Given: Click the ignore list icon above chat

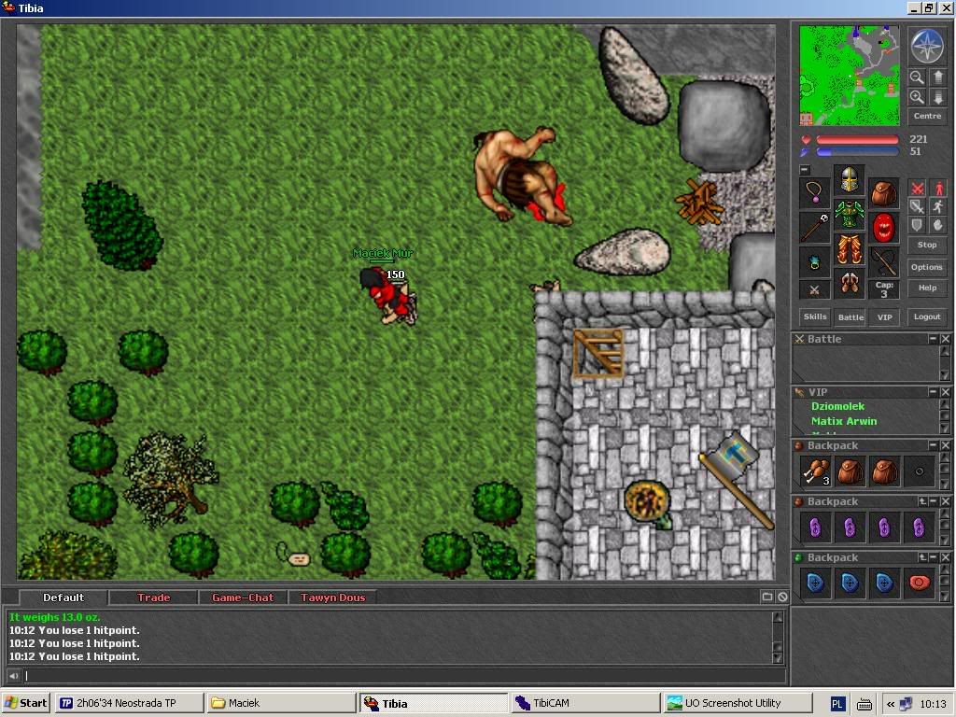Looking at the screenshot, I should tap(782, 597).
